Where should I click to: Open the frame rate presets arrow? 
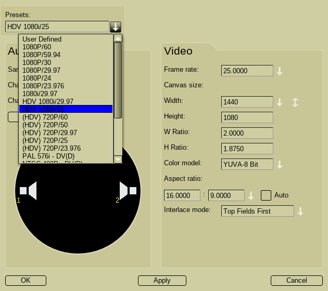pos(280,71)
